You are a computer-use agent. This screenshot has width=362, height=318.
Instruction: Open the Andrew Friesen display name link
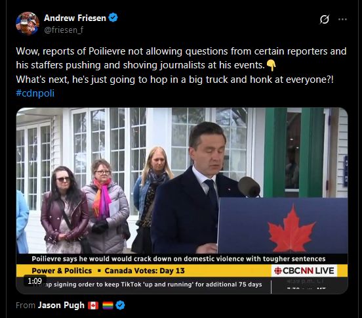click(75, 18)
